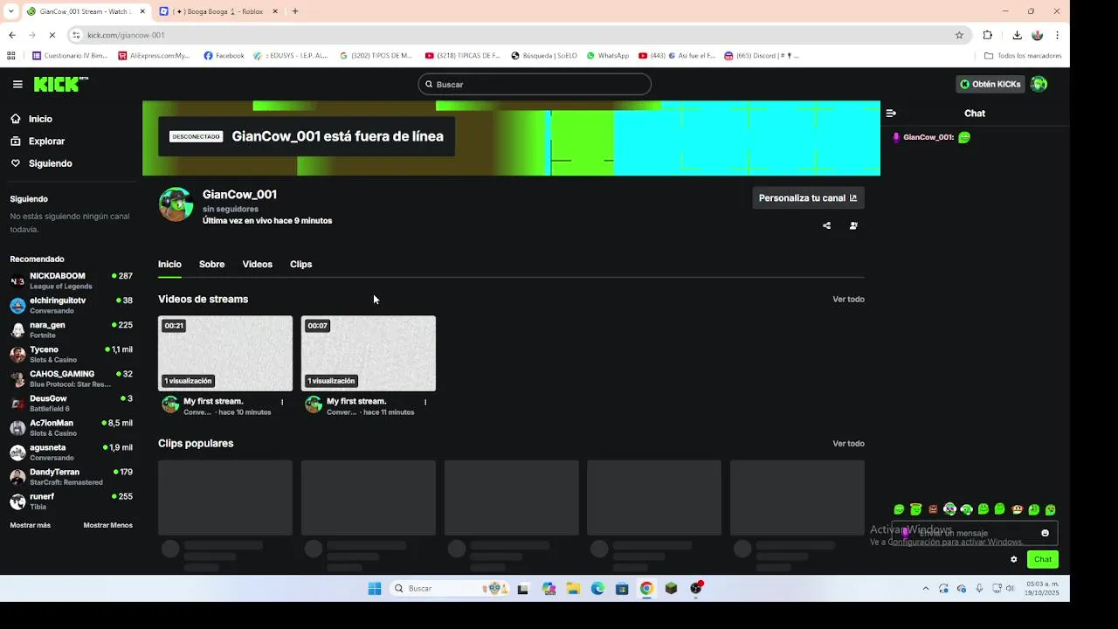This screenshot has width=1118, height=629.
Task: Open recommended channel NICKDABOOM
Action: (x=71, y=281)
